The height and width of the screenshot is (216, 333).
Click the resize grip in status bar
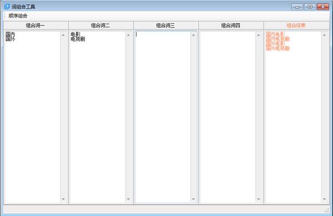(x=327, y=210)
